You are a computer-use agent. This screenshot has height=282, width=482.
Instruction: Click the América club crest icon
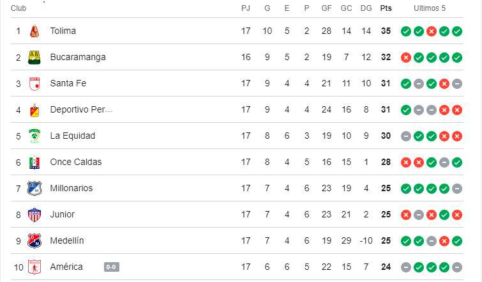click(x=34, y=267)
